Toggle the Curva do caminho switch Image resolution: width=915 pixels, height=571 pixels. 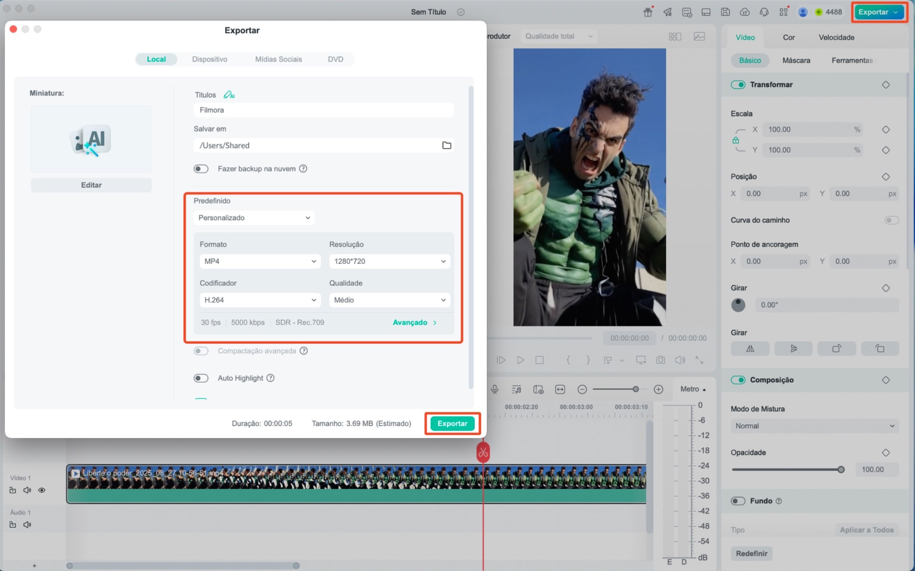pos(891,220)
